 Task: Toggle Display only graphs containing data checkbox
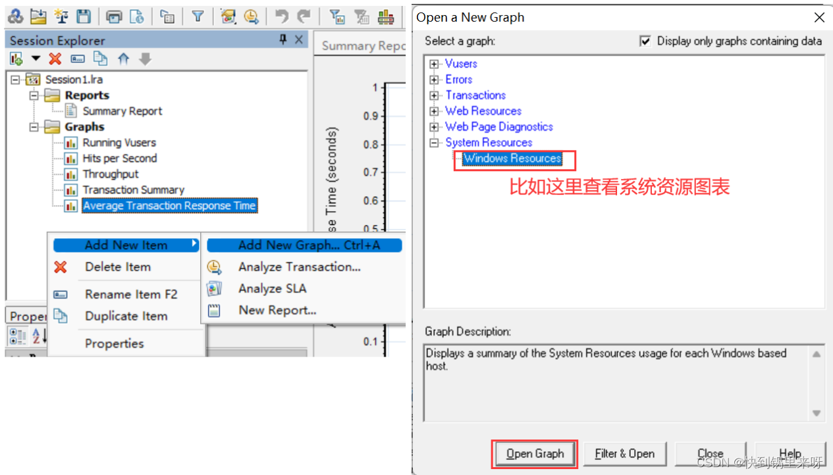pyautogui.click(x=645, y=41)
